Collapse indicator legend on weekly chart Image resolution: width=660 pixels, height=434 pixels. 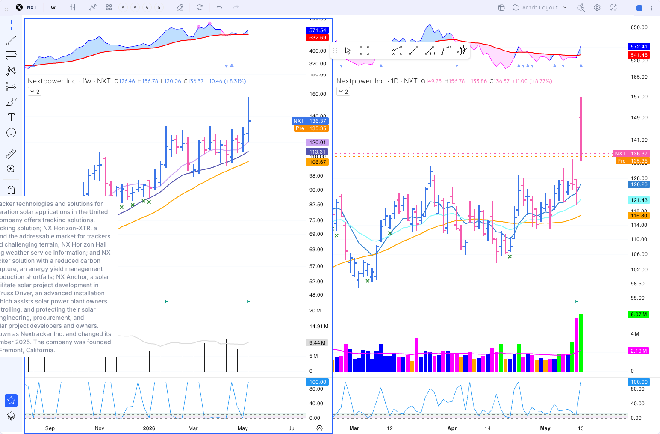35,92
